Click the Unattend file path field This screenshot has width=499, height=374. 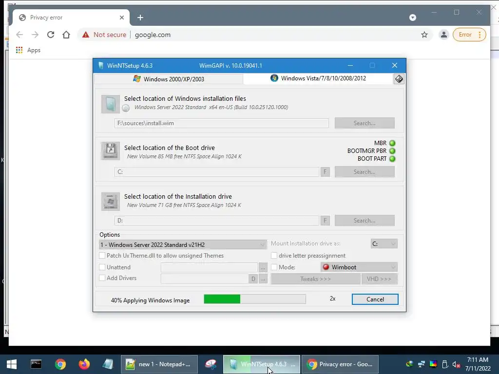[209, 267]
